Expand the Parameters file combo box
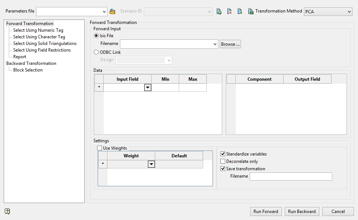 tap(104, 11)
